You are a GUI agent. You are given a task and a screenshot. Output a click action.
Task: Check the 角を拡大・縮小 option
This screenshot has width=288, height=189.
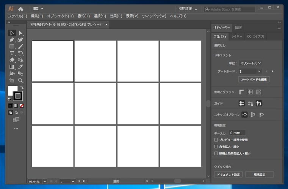[x=216, y=147]
